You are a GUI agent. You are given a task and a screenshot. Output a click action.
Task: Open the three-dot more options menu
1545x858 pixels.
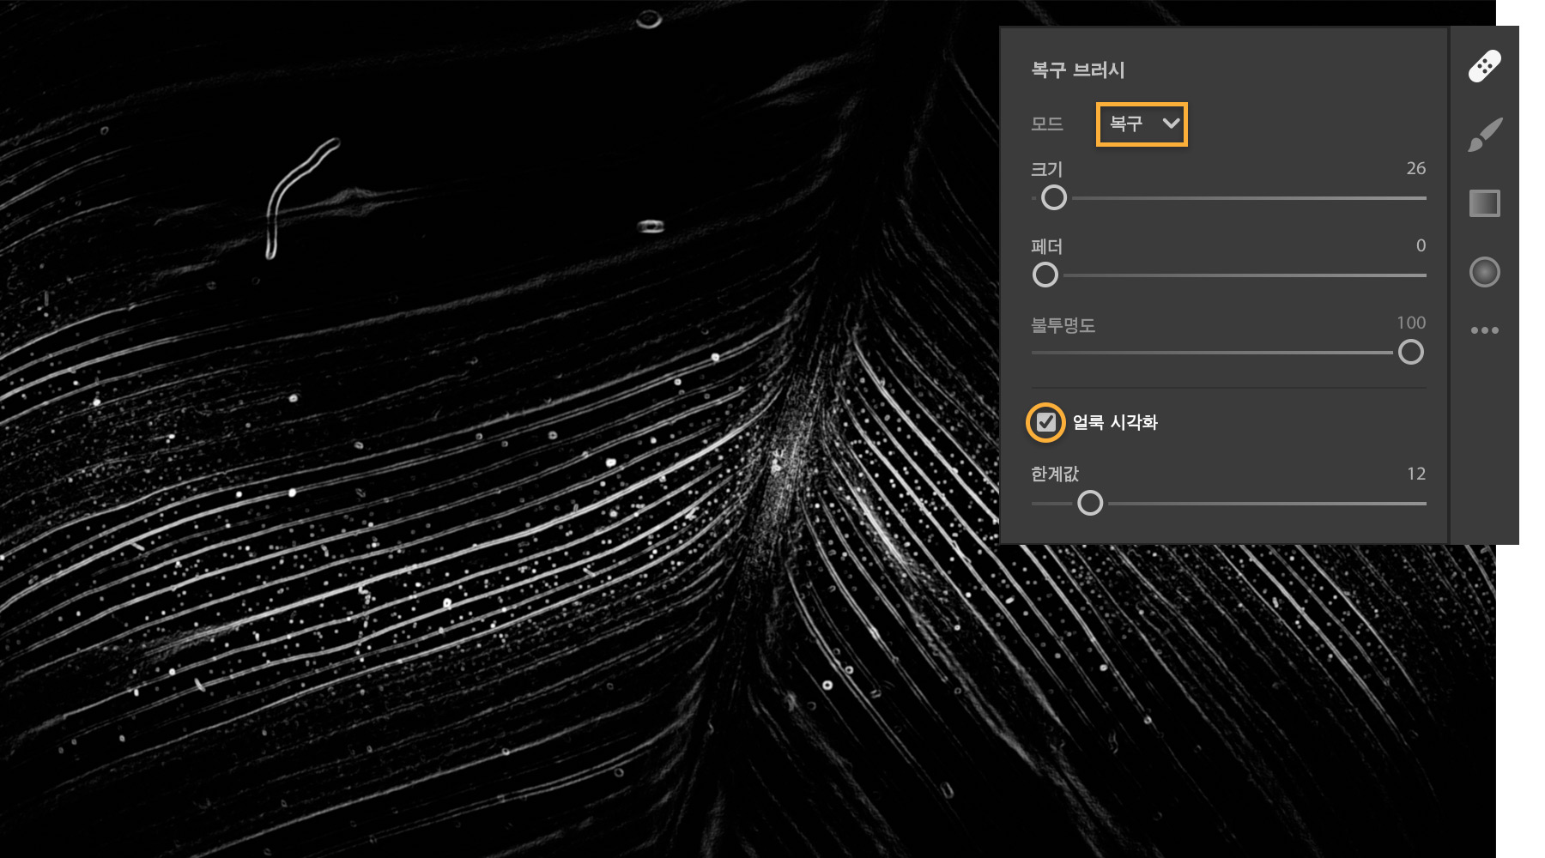click(1484, 330)
